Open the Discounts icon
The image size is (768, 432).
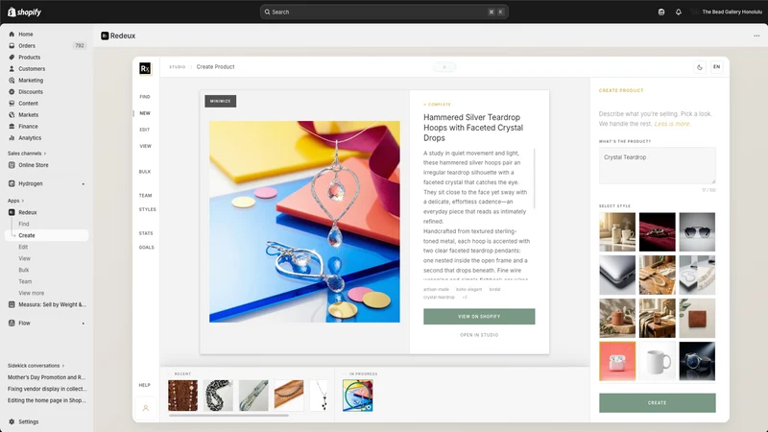point(12,91)
